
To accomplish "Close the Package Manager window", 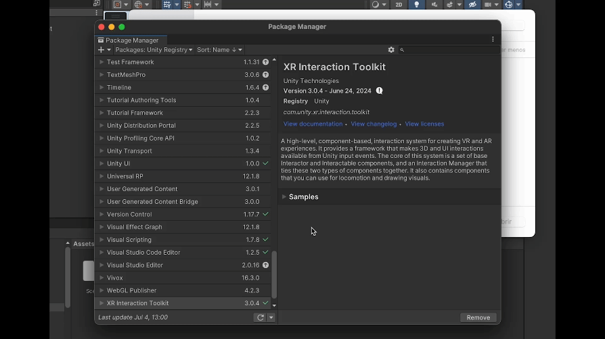I will tap(102, 27).
